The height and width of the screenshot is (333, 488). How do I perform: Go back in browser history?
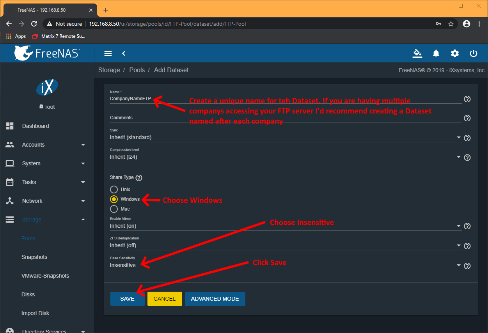pos(9,24)
